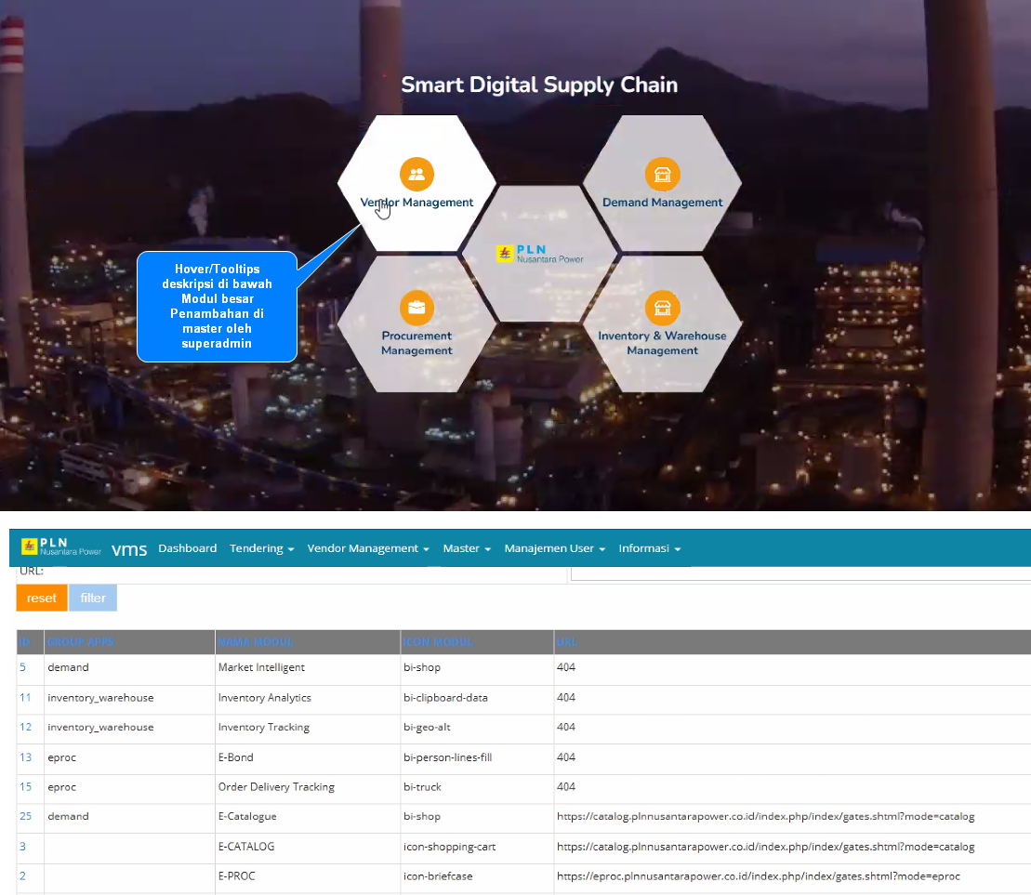Image resolution: width=1031 pixels, height=895 pixels.
Task: Expand the Manajemen User dropdown
Action: pyautogui.click(x=554, y=548)
